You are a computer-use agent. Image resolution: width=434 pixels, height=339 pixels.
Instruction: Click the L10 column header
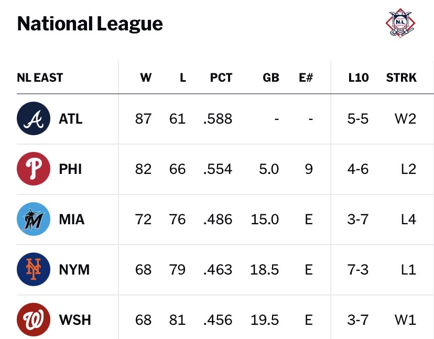click(359, 78)
